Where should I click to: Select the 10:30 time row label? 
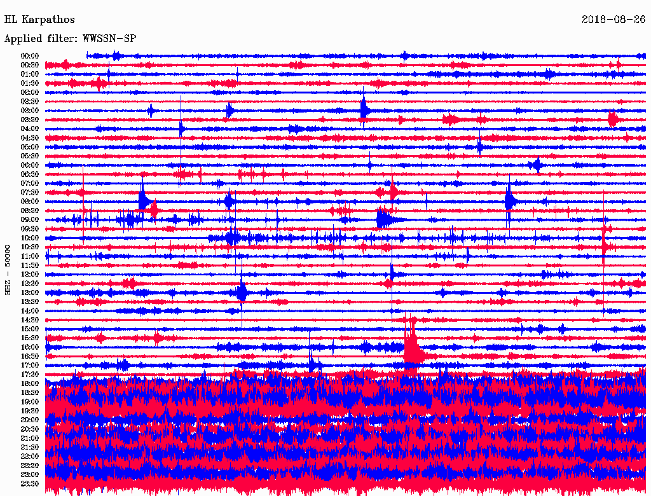point(30,247)
